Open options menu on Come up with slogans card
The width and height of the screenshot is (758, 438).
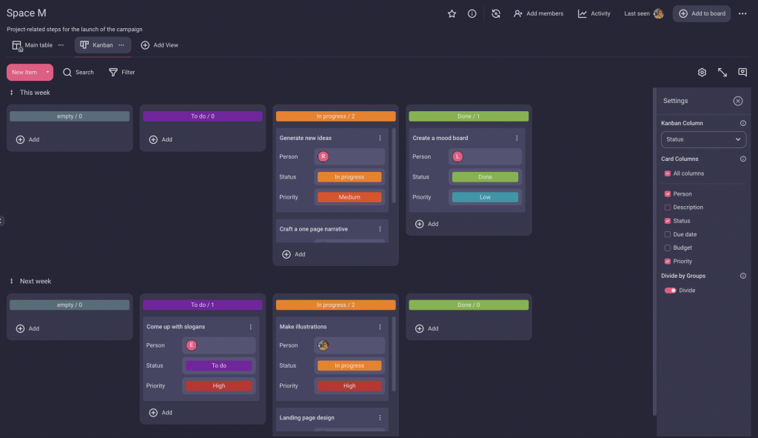pyautogui.click(x=250, y=327)
